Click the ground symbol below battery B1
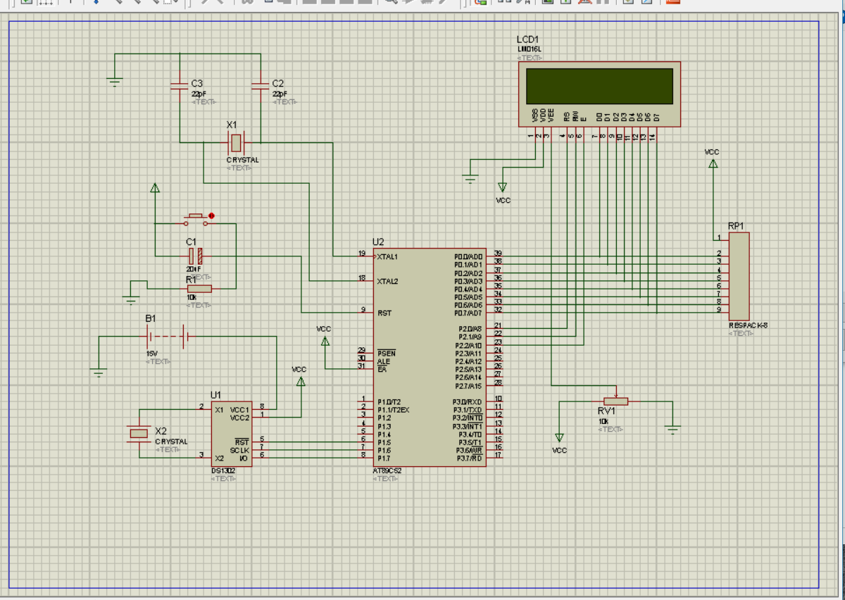This screenshot has width=845, height=600. click(x=99, y=373)
